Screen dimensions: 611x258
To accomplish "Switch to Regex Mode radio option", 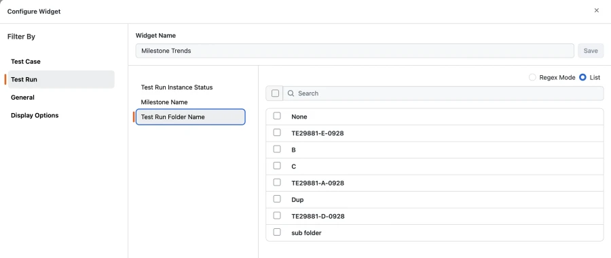I will coord(532,77).
